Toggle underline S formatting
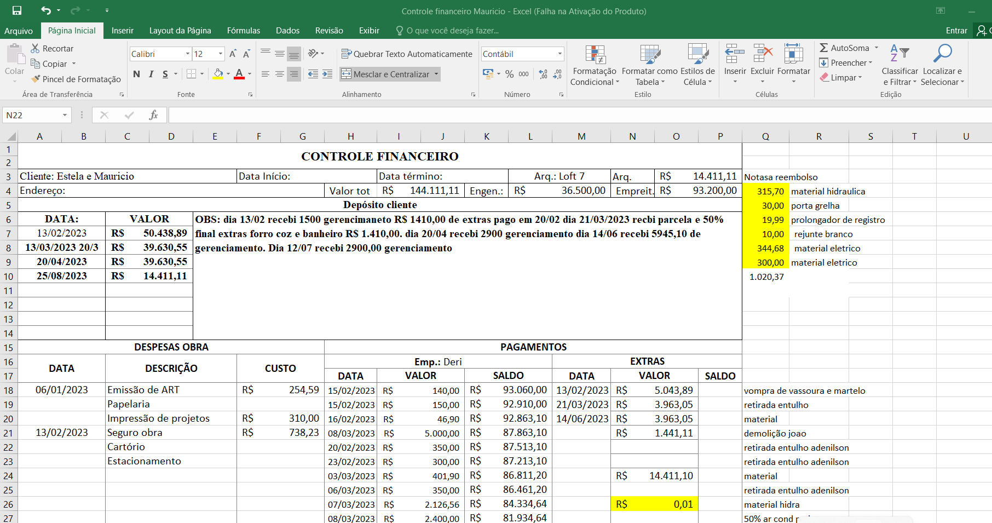The image size is (992, 523). click(165, 74)
